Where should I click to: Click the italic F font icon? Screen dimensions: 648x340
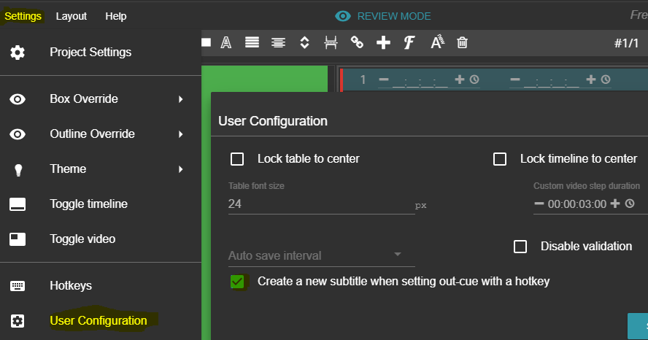[409, 43]
